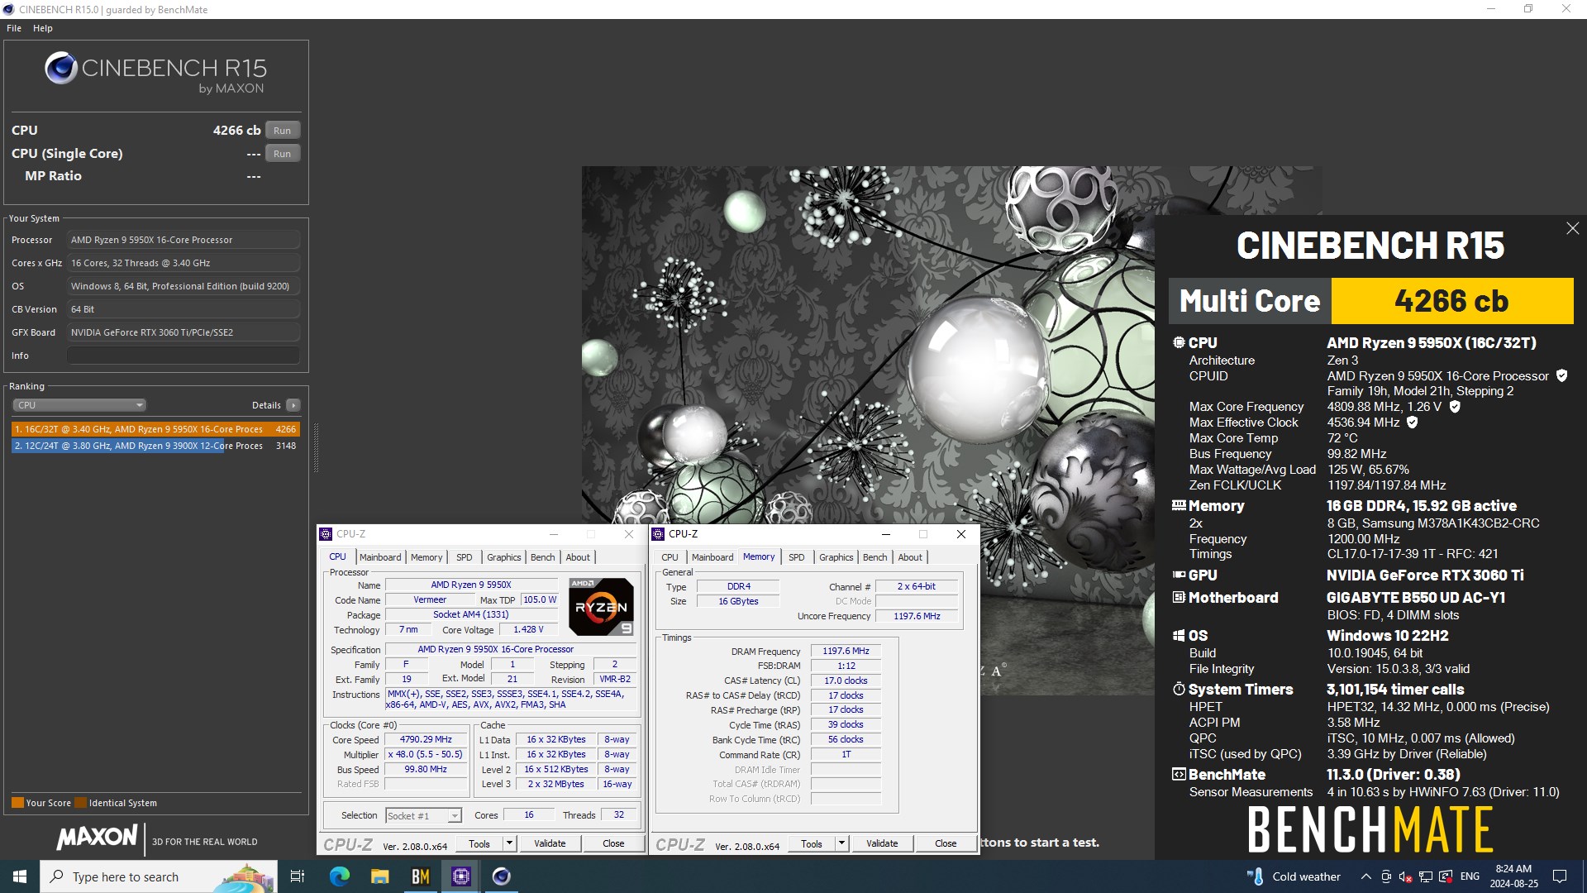Click CPU-Z title icon in left window
This screenshot has width=1587, height=893.
pyautogui.click(x=326, y=534)
